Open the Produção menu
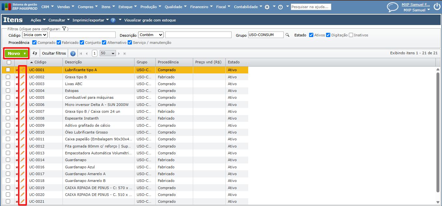 151,7
